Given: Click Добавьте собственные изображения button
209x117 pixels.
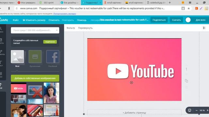Looking at the screenshot, I should (35, 78).
